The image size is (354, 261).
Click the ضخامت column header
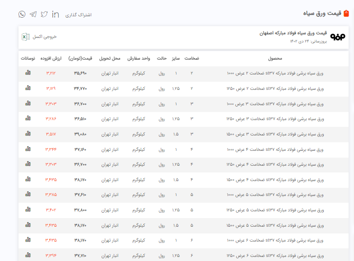191,58
